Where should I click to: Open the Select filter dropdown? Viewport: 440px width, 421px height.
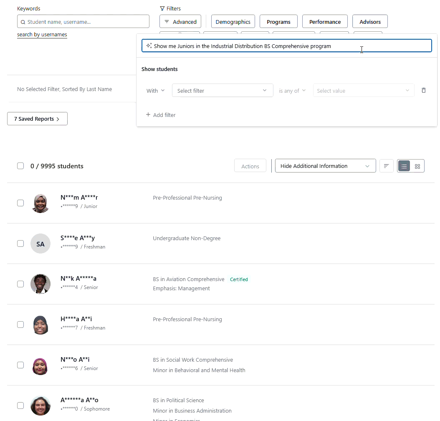coord(223,90)
